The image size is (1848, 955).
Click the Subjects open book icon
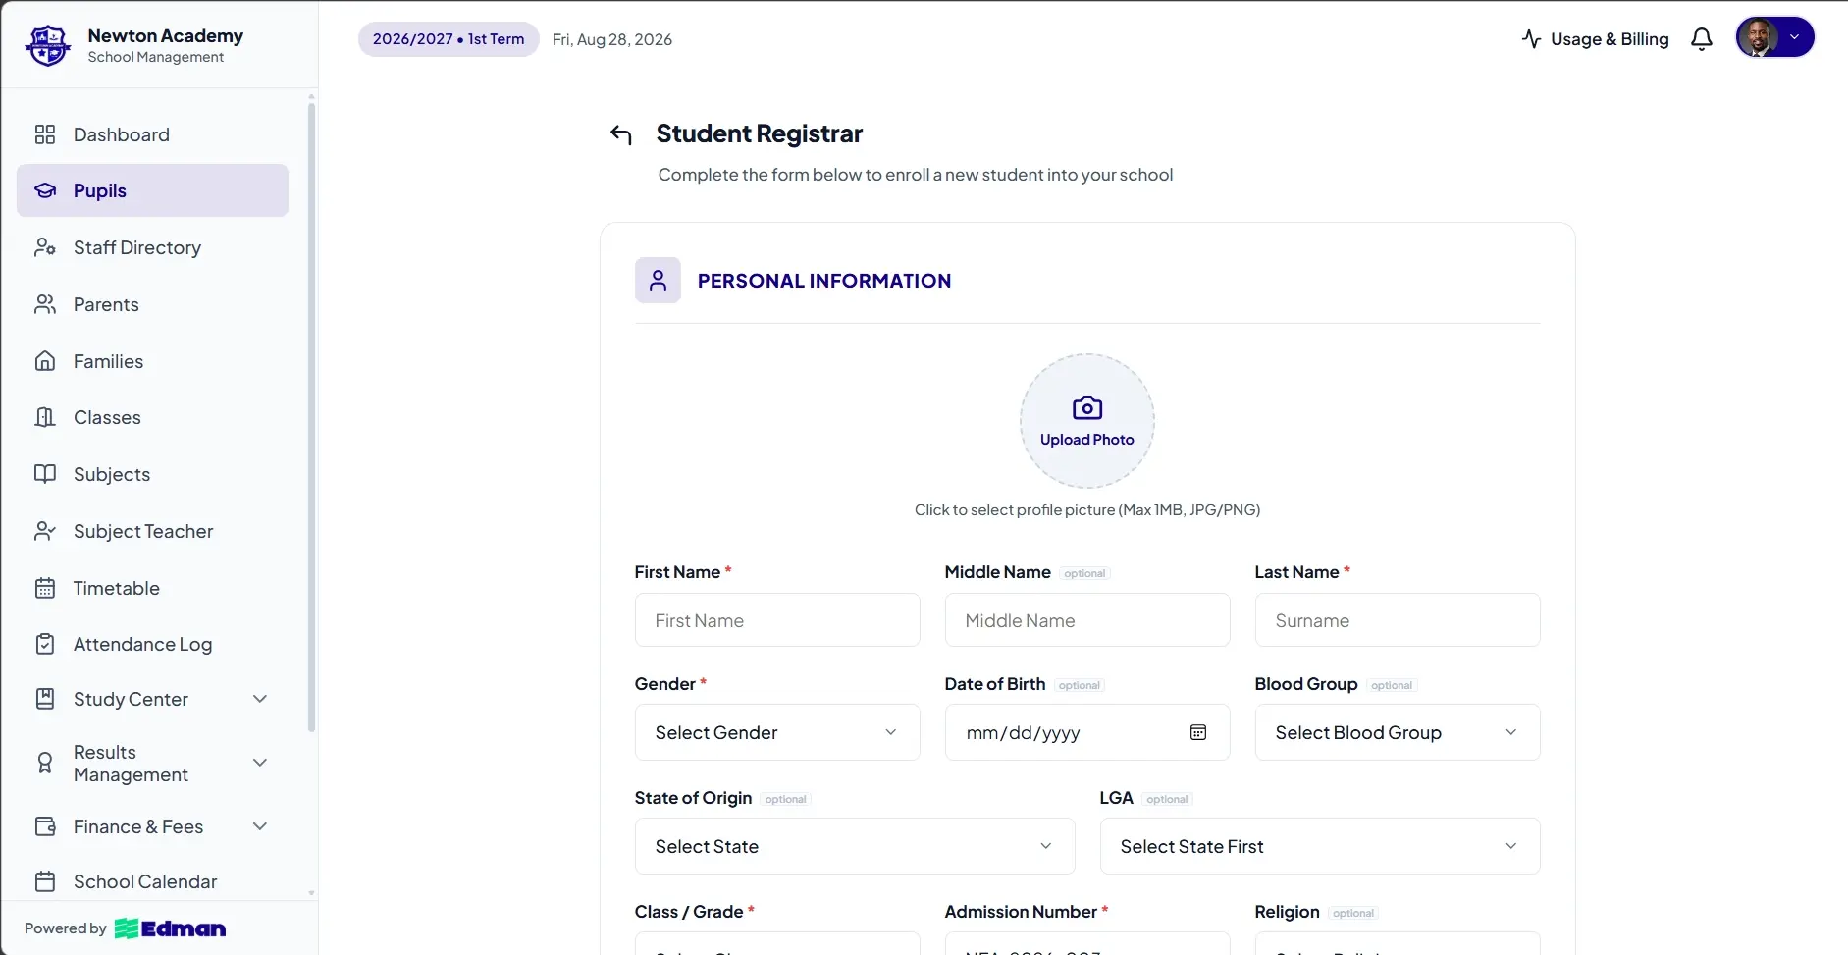(x=45, y=474)
